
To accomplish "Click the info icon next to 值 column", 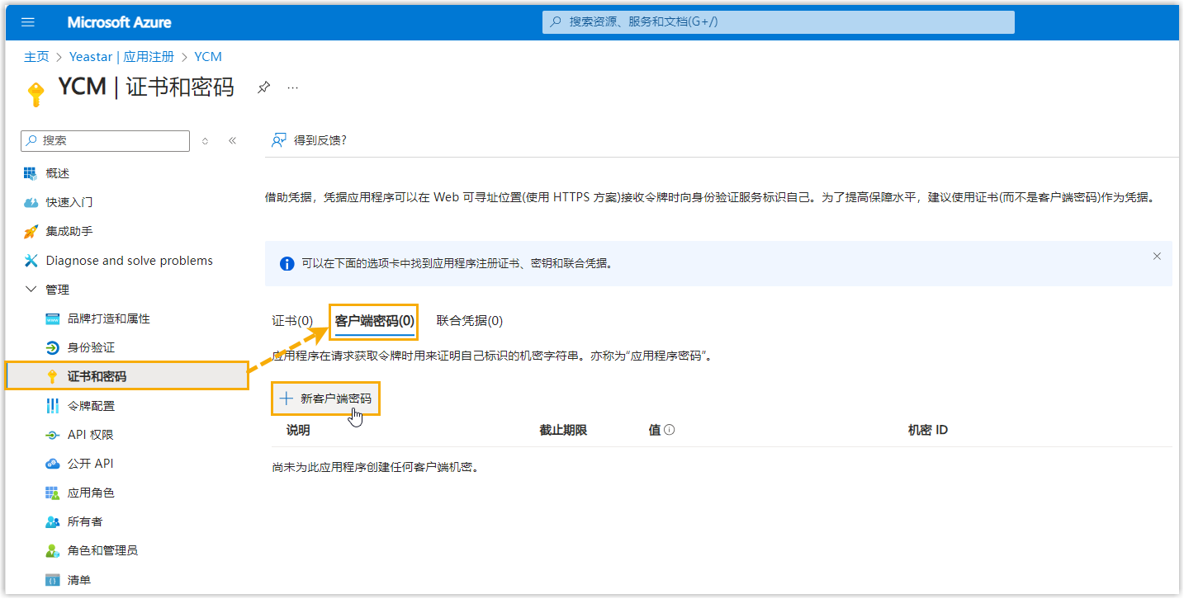I will click(x=670, y=430).
